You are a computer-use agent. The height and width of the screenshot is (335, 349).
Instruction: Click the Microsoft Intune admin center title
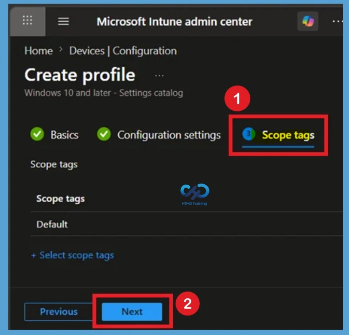[174, 22]
